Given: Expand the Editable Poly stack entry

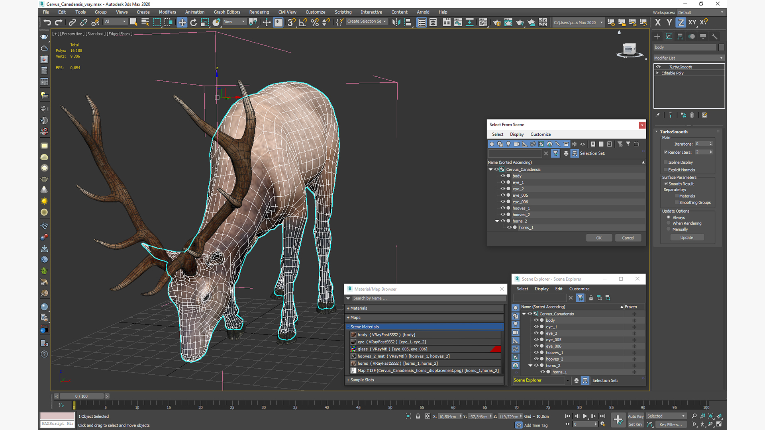Looking at the screenshot, I should [x=657, y=73].
